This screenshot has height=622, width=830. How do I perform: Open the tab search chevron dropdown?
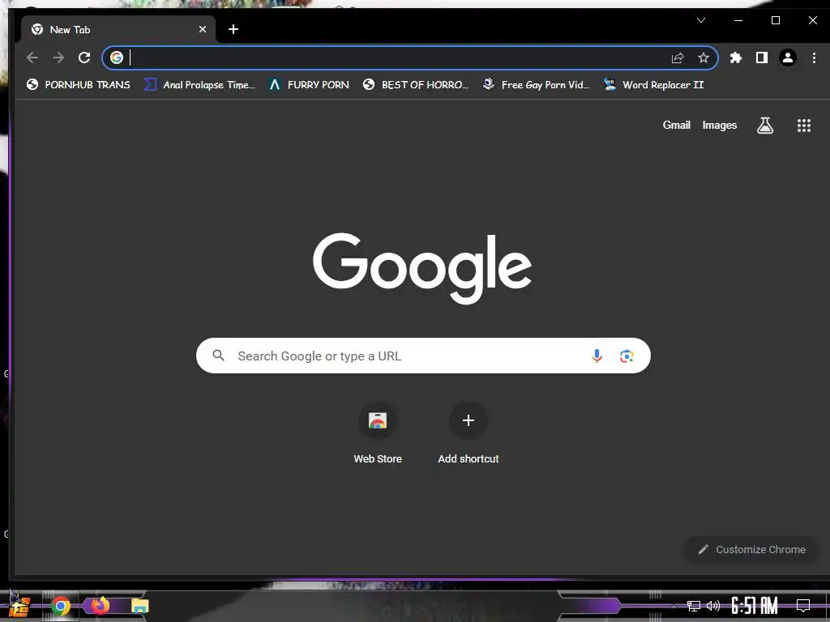click(x=701, y=20)
